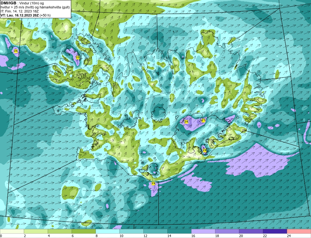Pick the light teal 10–12 m/s legend swatch
311x238 pixels.
[132, 231]
